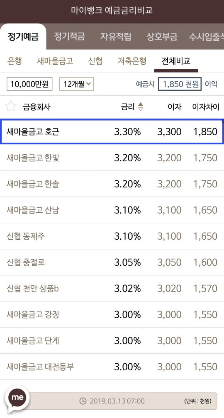Image resolution: width=224 pixels, height=418 pixels.
Task: Select the 정기예금 tab
Action: pos(23,36)
